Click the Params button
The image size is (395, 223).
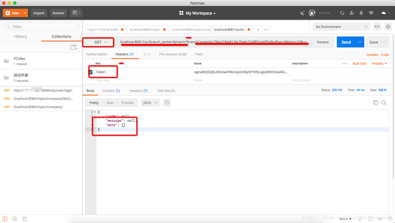(x=323, y=42)
